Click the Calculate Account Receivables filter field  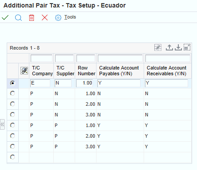(168, 58)
